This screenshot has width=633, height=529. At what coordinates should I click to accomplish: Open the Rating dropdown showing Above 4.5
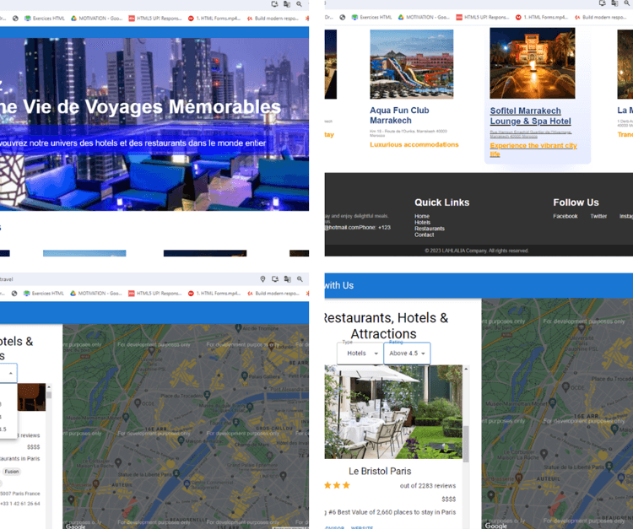click(407, 353)
